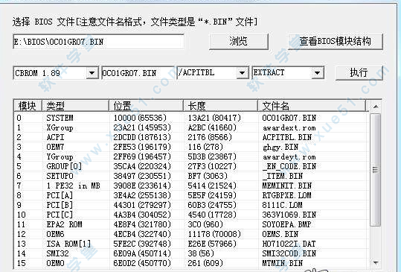Select the ACPI module row ACPITBL.BIN
Viewport: 401px width, 272px height.
(191, 137)
